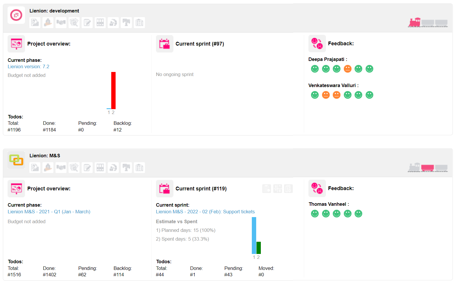
Task: Click the notepad edit icon in Lienion: M&S toolbar
Action: [87, 167]
